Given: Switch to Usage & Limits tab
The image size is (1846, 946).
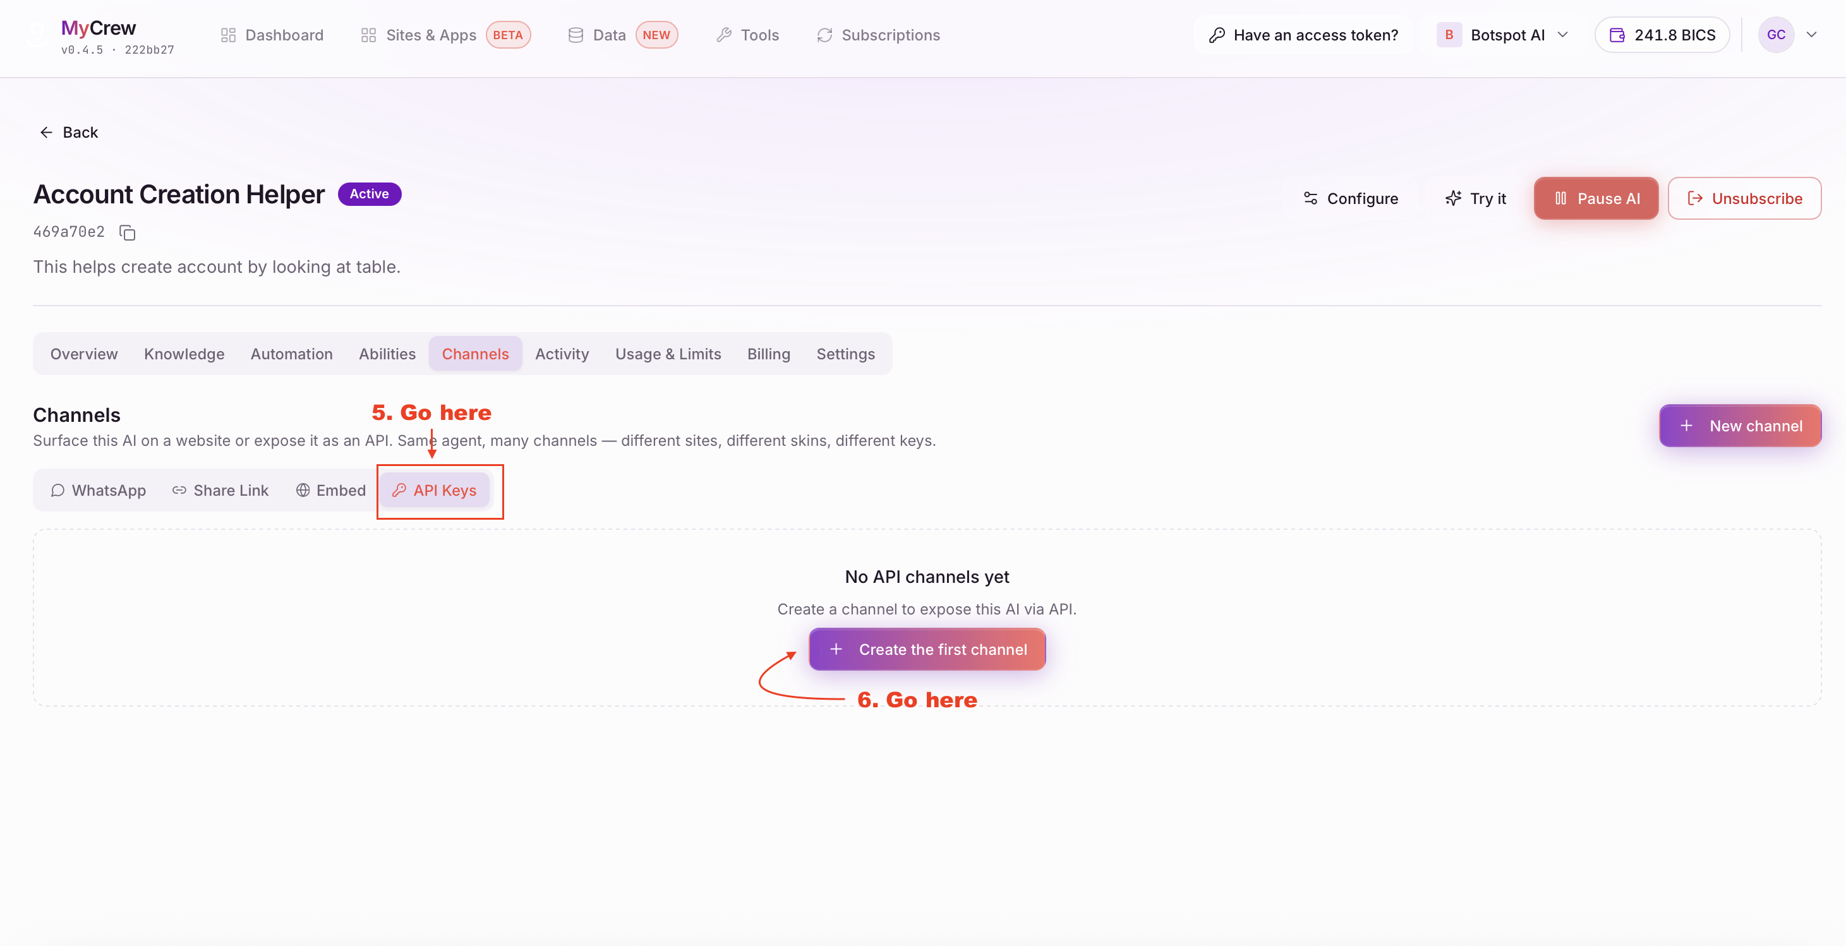Looking at the screenshot, I should click(668, 354).
